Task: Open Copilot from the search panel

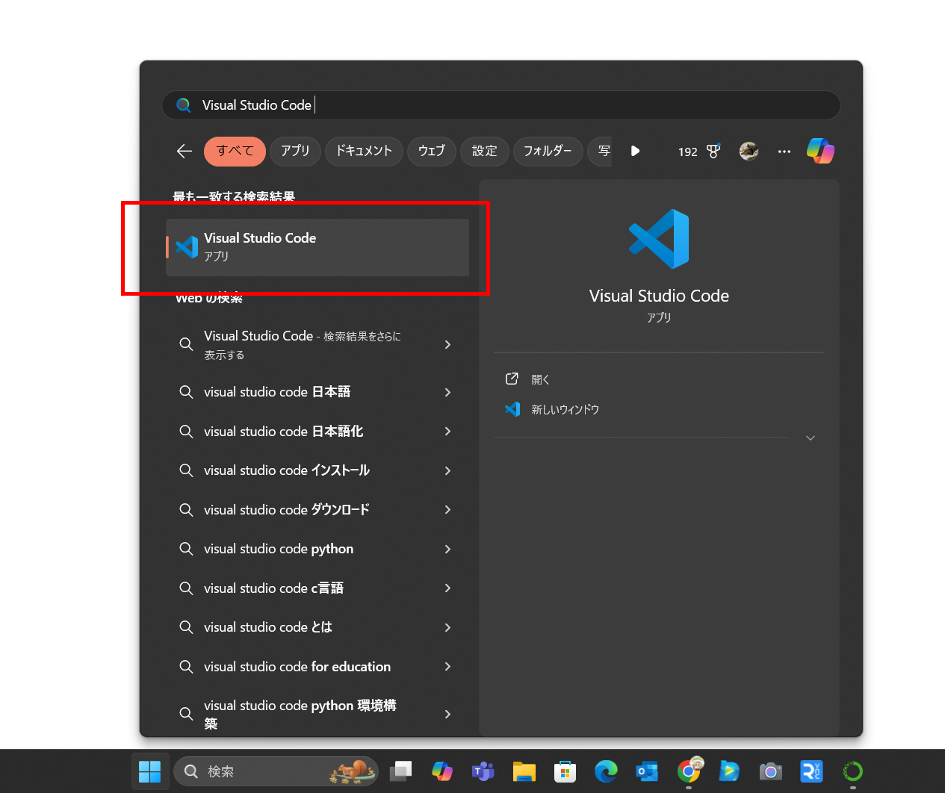Action: (820, 151)
